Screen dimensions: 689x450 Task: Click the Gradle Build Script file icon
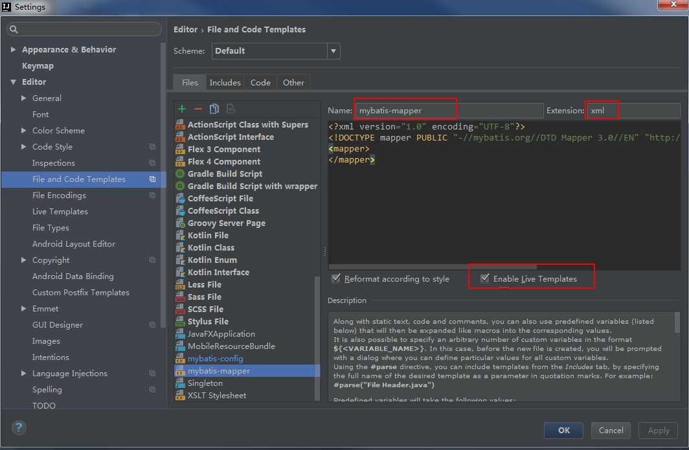(x=180, y=174)
